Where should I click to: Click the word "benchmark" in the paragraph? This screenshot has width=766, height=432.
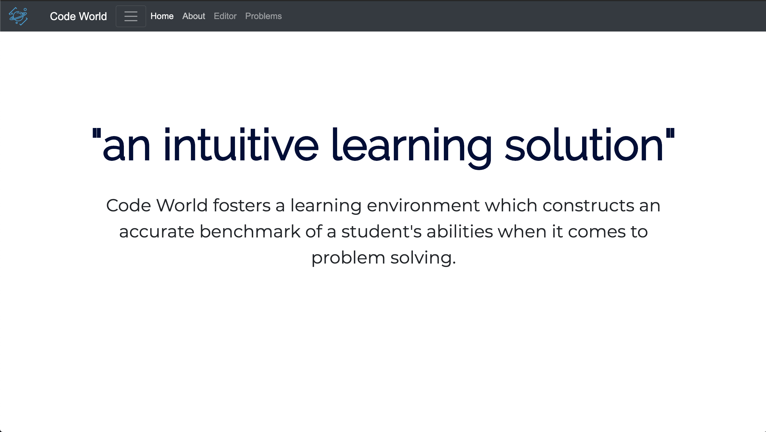click(x=250, y=231)
